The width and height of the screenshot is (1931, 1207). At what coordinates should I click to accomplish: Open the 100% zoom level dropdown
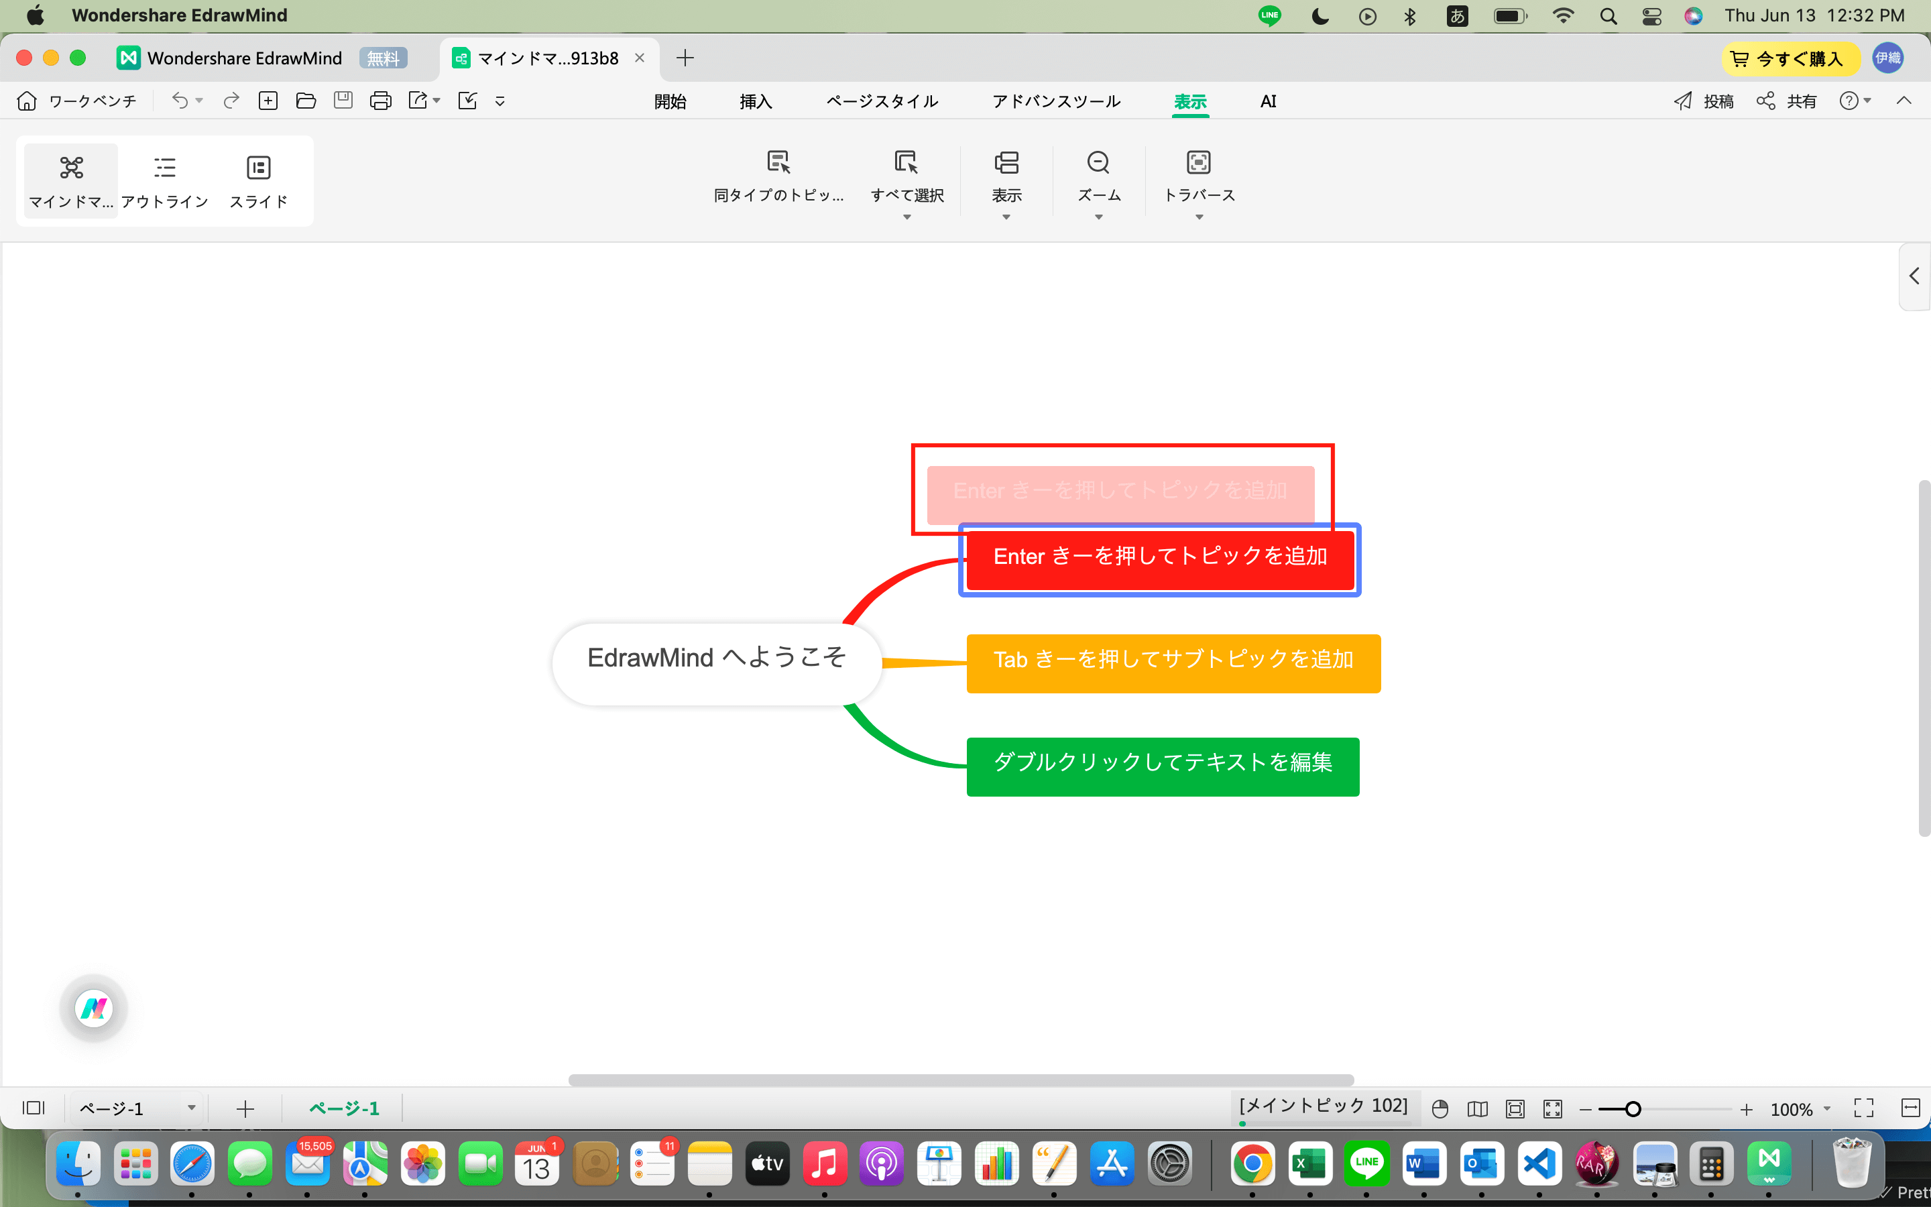point(1827,1108)
